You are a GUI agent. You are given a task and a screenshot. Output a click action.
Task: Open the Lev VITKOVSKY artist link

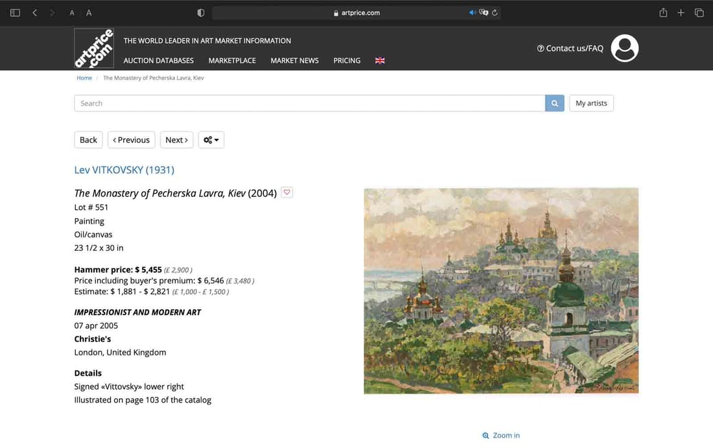click(x=124, y=170)
